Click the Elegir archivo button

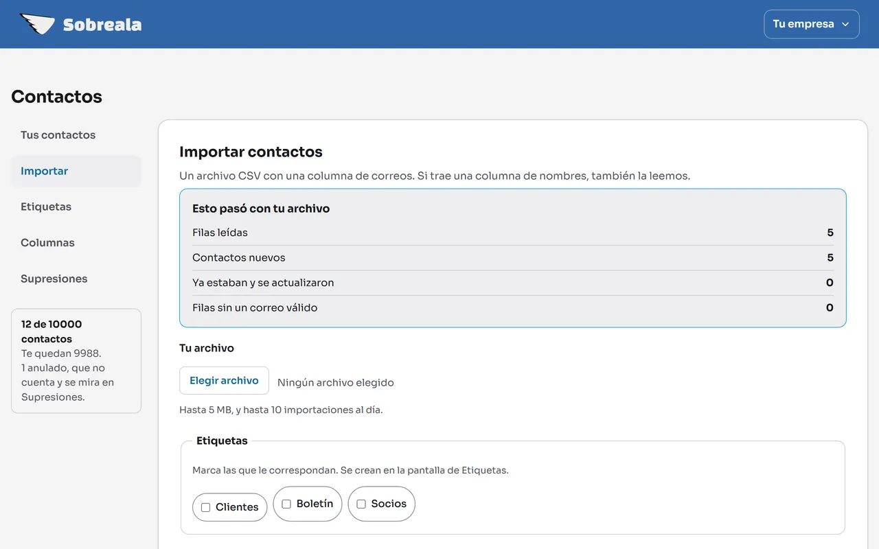click(x=224, y=381)
